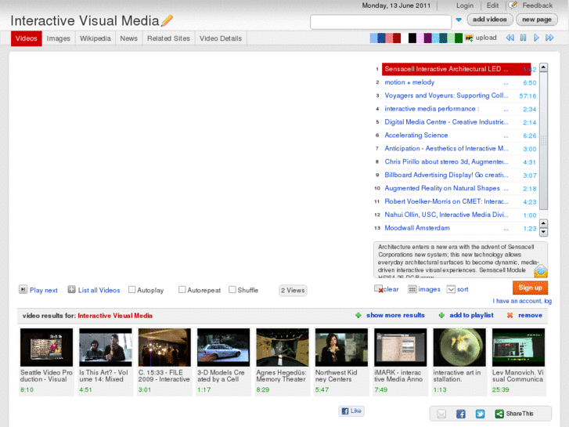Skip to the next video with fast-forward icon

pyautogui.click(x=550, y=38)
